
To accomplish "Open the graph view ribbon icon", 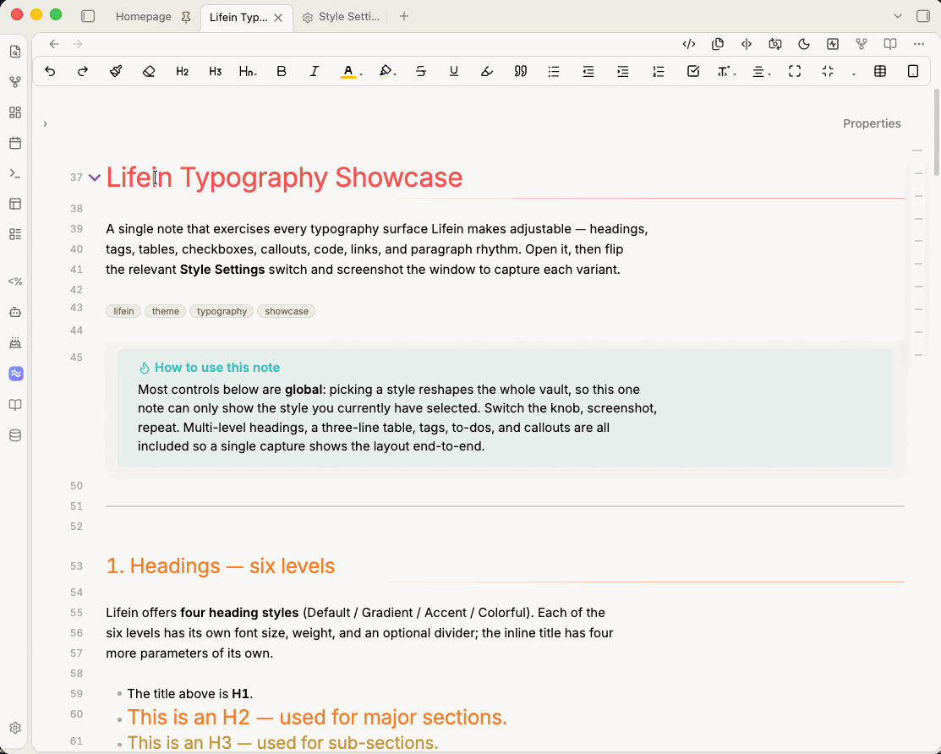I will (15, 82).
